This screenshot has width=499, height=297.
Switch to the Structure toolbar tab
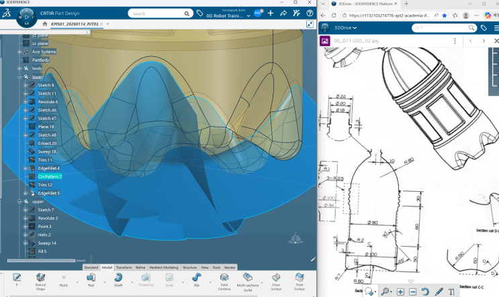[x=189, y=268]
